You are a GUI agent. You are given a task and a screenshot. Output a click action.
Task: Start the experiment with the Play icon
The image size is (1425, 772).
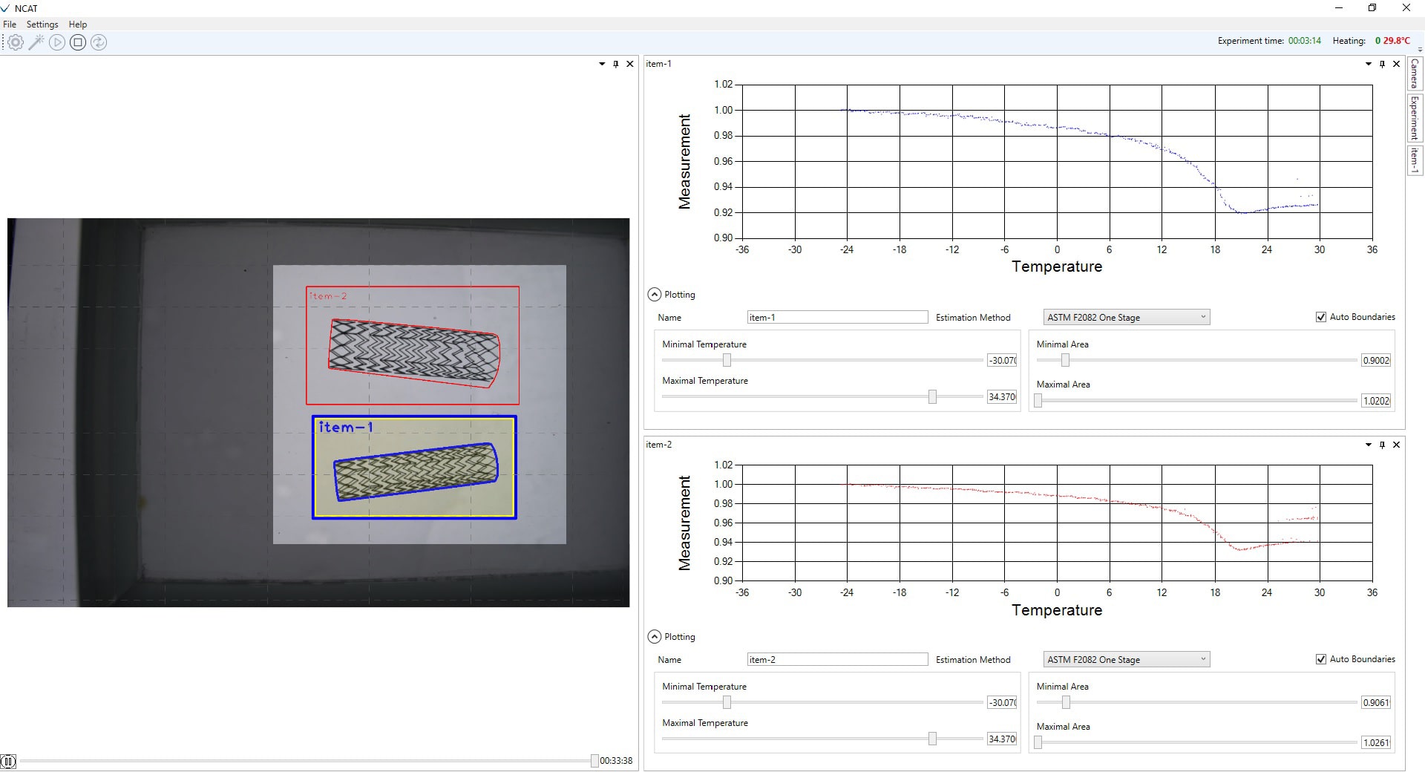click(57, 42)
